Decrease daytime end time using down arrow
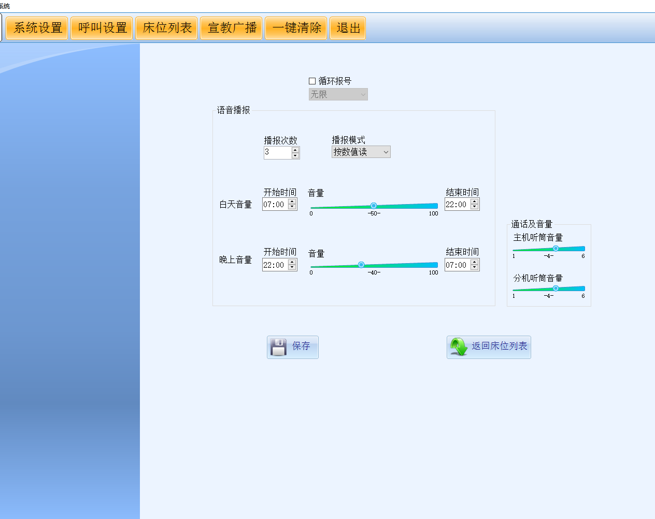The image size is (655, 519). point(475,207)
